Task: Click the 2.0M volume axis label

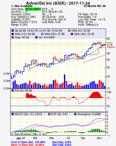Action: click(x=6, y=81)
